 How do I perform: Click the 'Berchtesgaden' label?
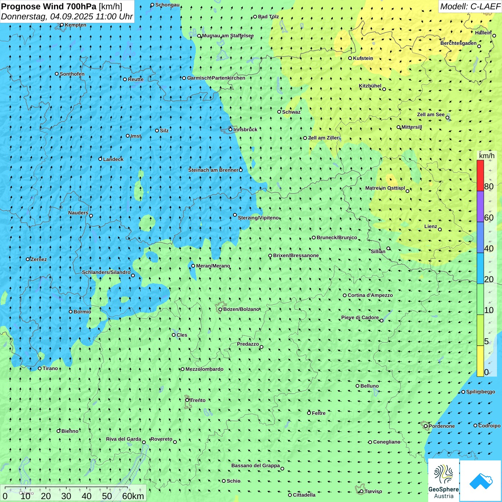[459, 43]
